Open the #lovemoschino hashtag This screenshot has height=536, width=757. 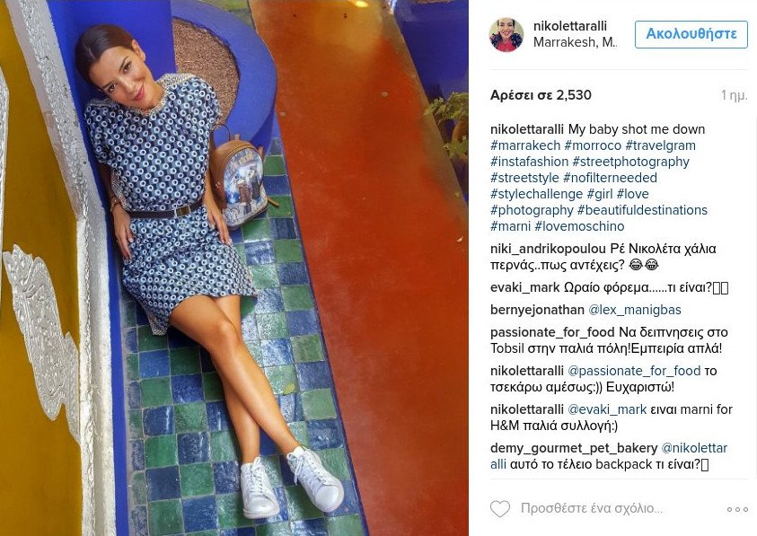[x=579, y=226]
